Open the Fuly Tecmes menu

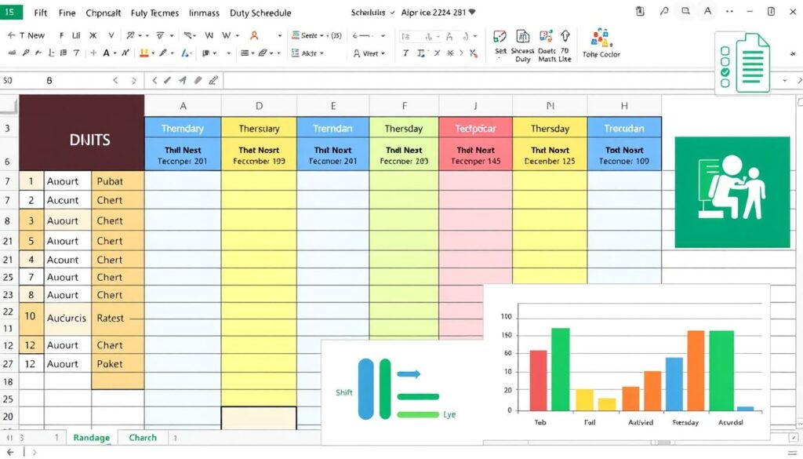154,13
